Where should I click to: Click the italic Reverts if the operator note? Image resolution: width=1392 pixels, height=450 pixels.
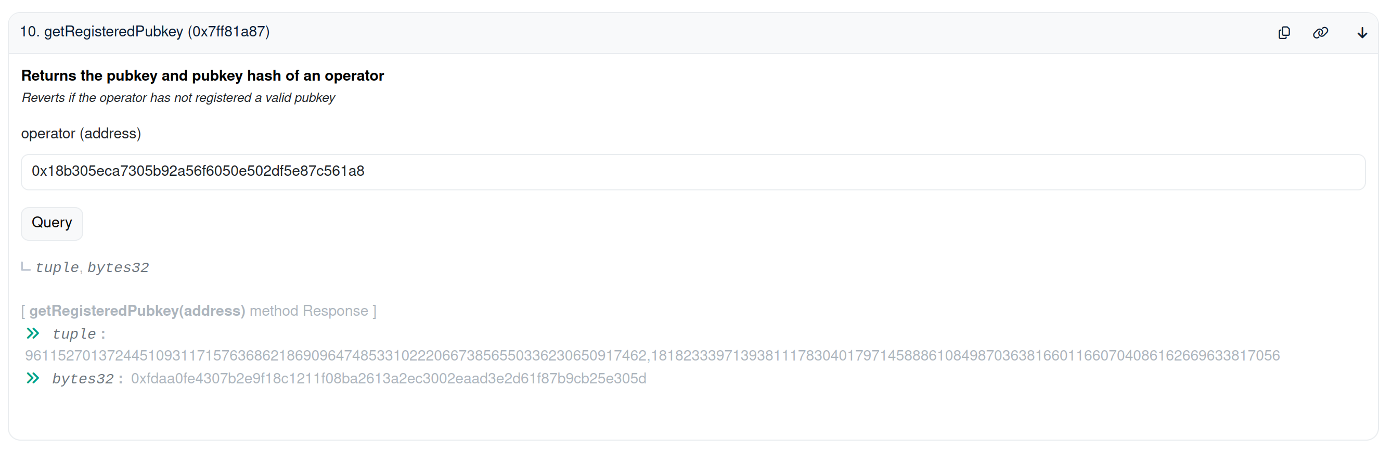[x=178, y=98]
